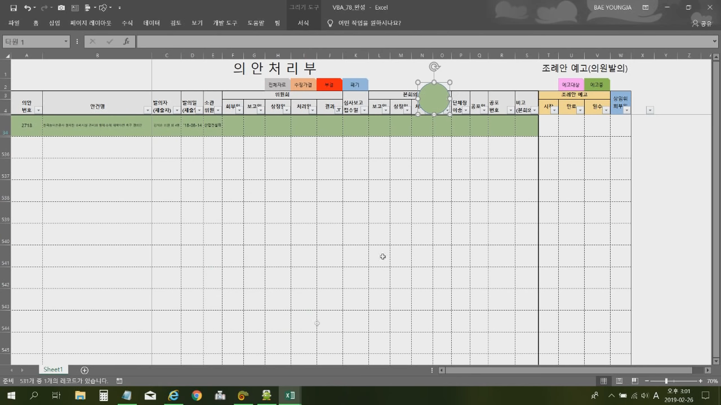Click the 'Tell me' lightbulb search box
721x405 pixels.
point(364,23)
